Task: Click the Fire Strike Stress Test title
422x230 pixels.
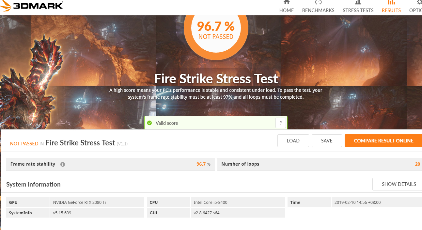Action: 216,79
